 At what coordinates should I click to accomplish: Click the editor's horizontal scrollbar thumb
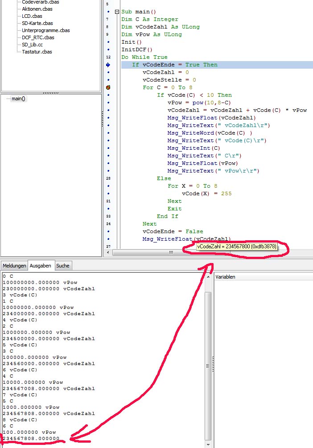(x=171, y=252)
